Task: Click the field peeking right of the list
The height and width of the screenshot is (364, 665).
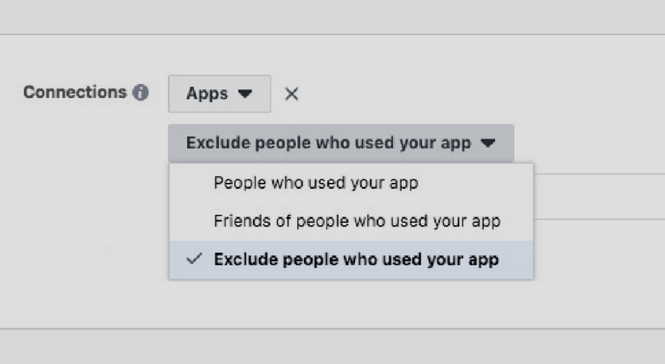Action: point(597,196)
